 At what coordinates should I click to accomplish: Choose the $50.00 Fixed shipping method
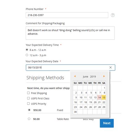[29, 110]
